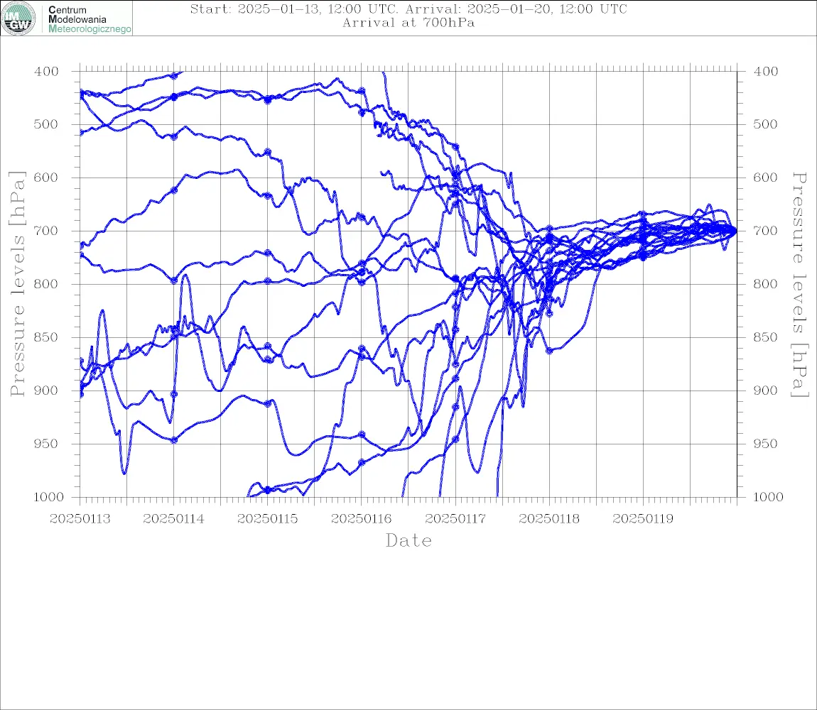Click the date label 20250118
Viewport: 817px width, 710px height.
(x=549, y=519)
